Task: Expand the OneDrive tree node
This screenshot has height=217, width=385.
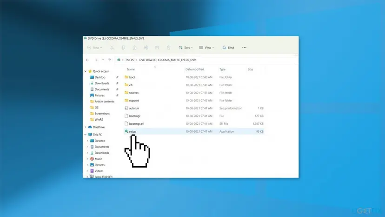Action: (x=86, y=127)
